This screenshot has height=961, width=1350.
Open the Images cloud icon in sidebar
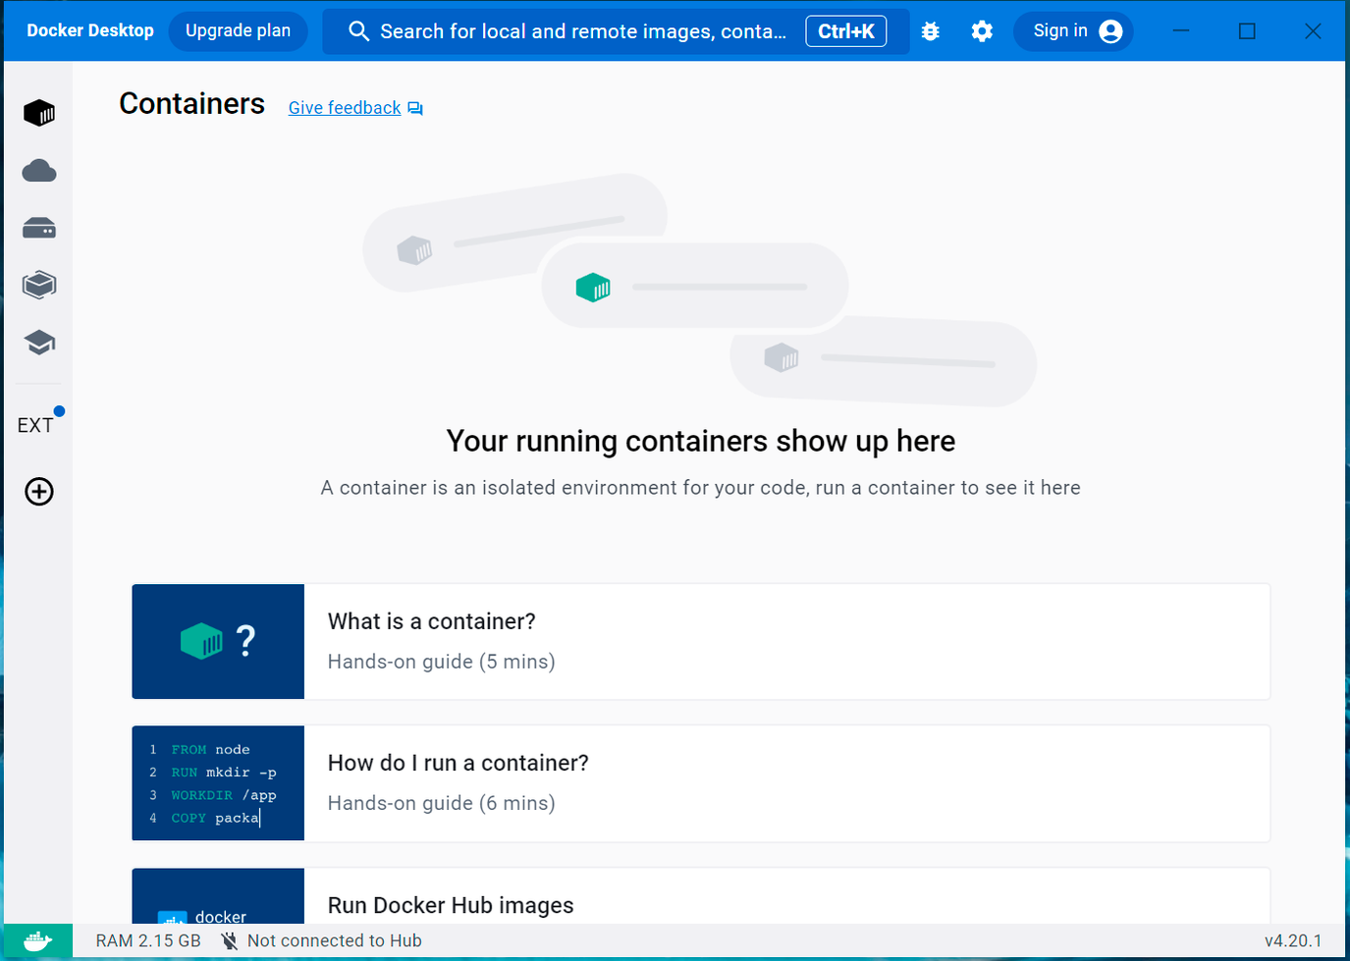click(39, 171)
